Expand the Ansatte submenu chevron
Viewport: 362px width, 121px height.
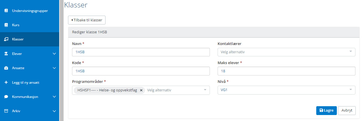point(54,68)
